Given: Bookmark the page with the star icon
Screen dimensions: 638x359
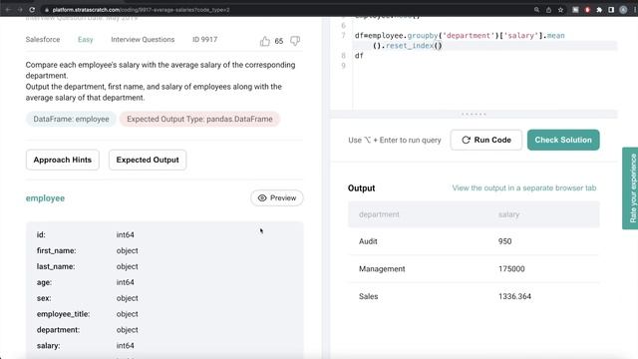Looking at the screenshot, I should click(560, 10).
